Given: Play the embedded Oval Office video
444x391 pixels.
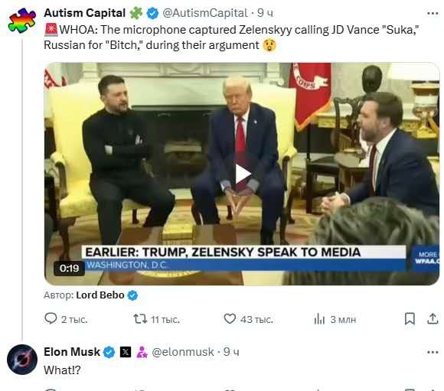Looking at the screenshot, I should pyautogui.click(x=243, y=174).
